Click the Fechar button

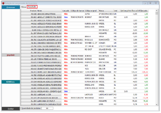[11, 109]
